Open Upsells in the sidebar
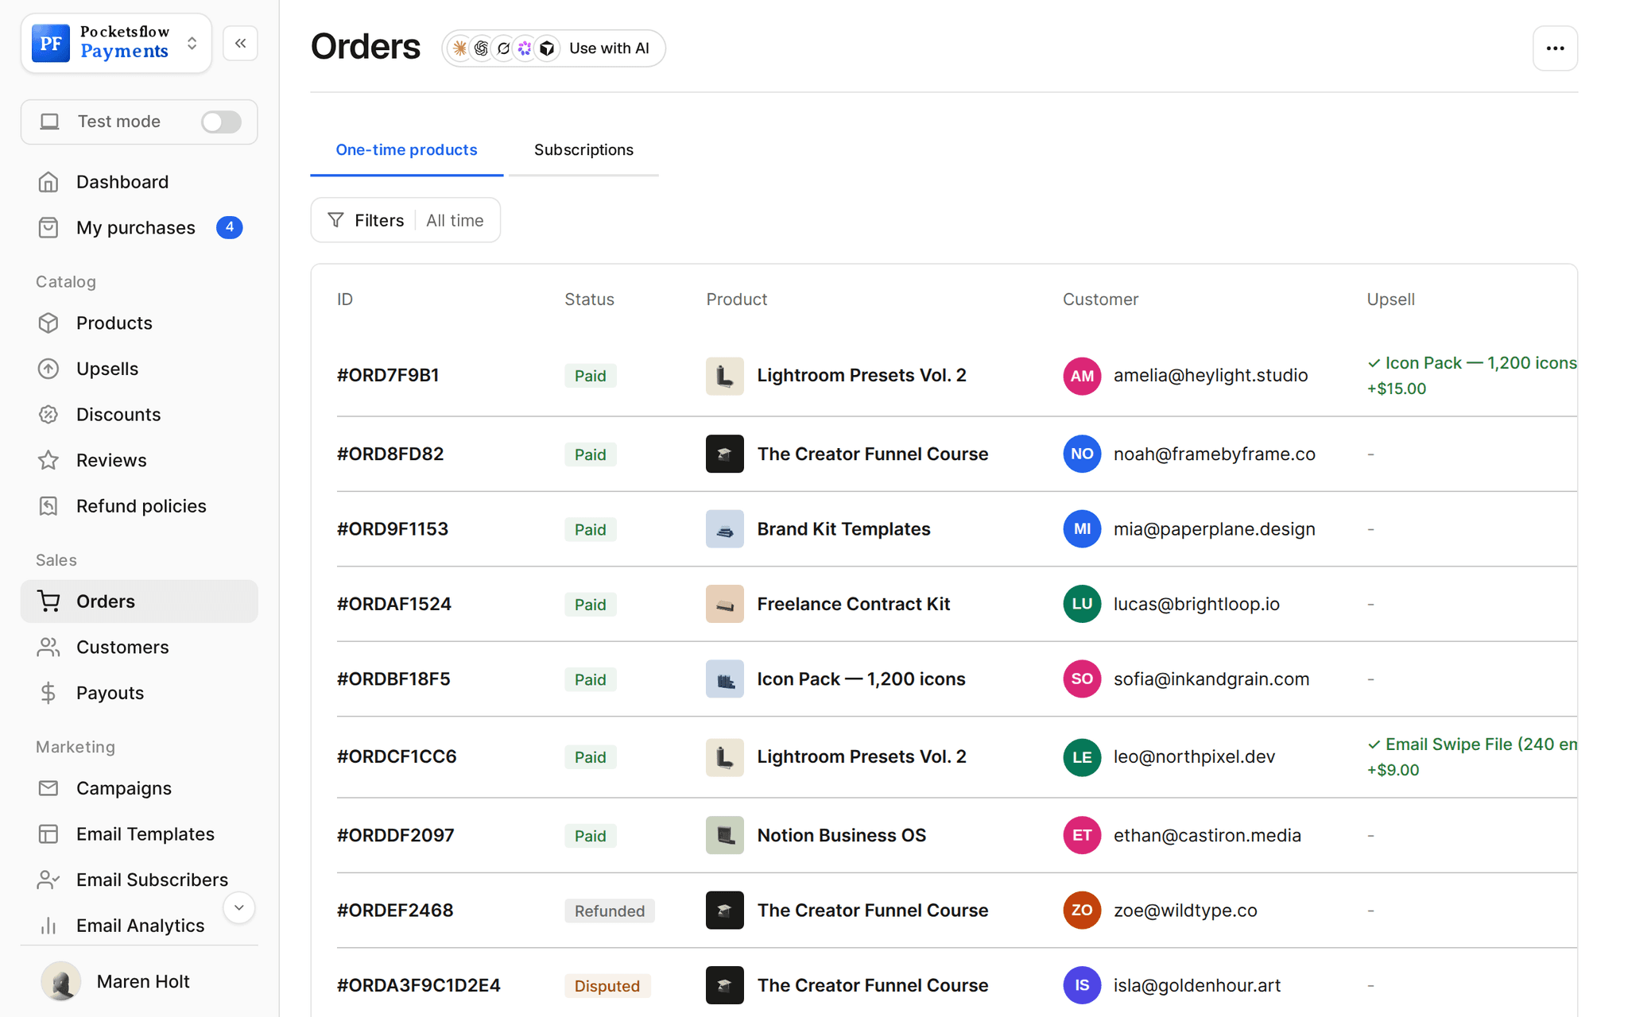Image resolution: width=1628 pixels, height=1017 pixels. tap(139, 369)
